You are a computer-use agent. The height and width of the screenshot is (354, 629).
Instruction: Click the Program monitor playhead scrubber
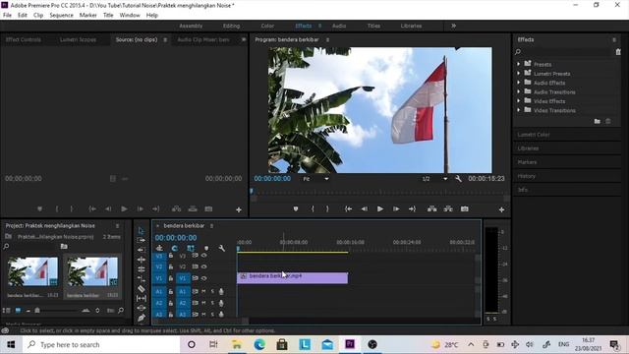252,192
